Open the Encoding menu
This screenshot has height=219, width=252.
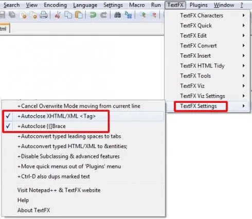click(56, 5)
